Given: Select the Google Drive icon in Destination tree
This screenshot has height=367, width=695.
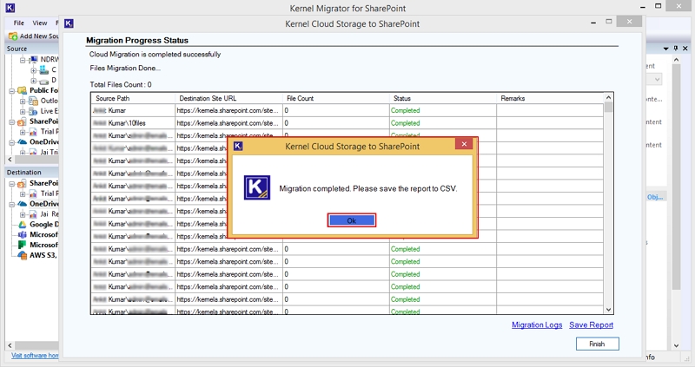Looking at the screenshot, I should [x=23, y=225].
